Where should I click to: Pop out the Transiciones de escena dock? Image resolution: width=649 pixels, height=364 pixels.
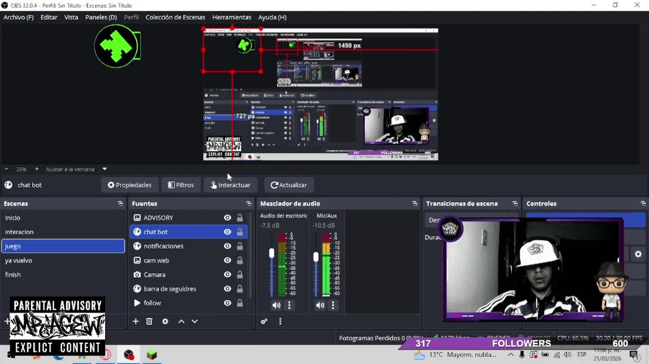pyautogui.click(x=515, y=203)
